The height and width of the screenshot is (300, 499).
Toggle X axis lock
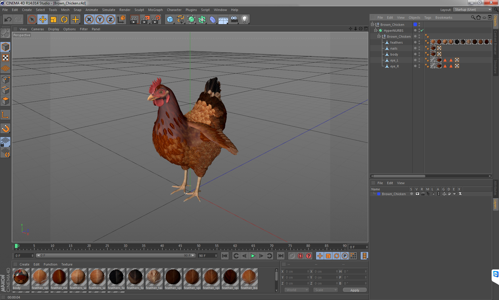89,20
